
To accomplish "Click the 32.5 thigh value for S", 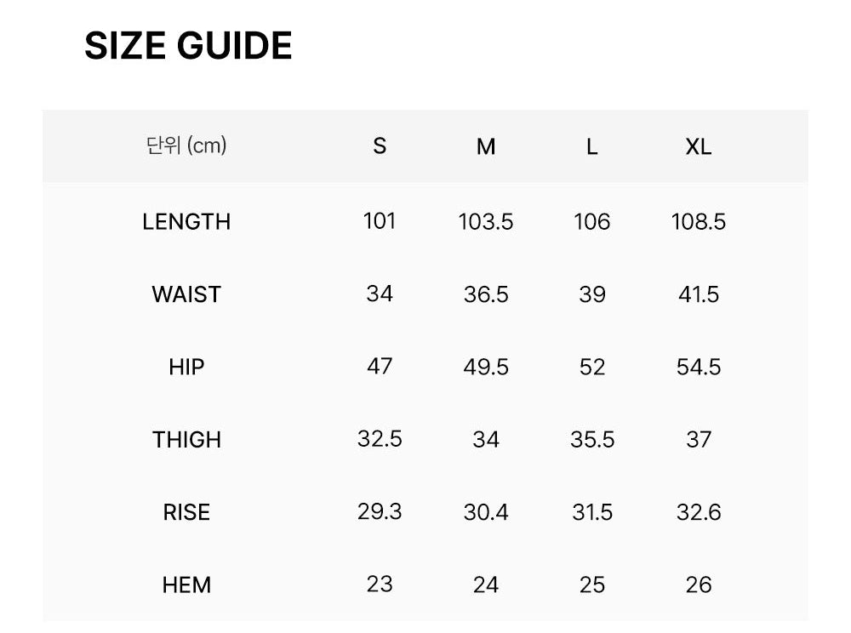I will click(380, 439).
